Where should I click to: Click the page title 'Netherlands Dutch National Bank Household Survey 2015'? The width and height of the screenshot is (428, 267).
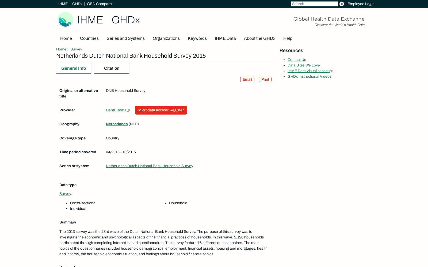131,56
